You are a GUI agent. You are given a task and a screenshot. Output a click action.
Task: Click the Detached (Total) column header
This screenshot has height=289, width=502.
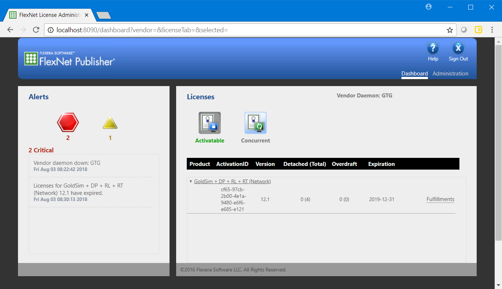[x=305, y=164]
